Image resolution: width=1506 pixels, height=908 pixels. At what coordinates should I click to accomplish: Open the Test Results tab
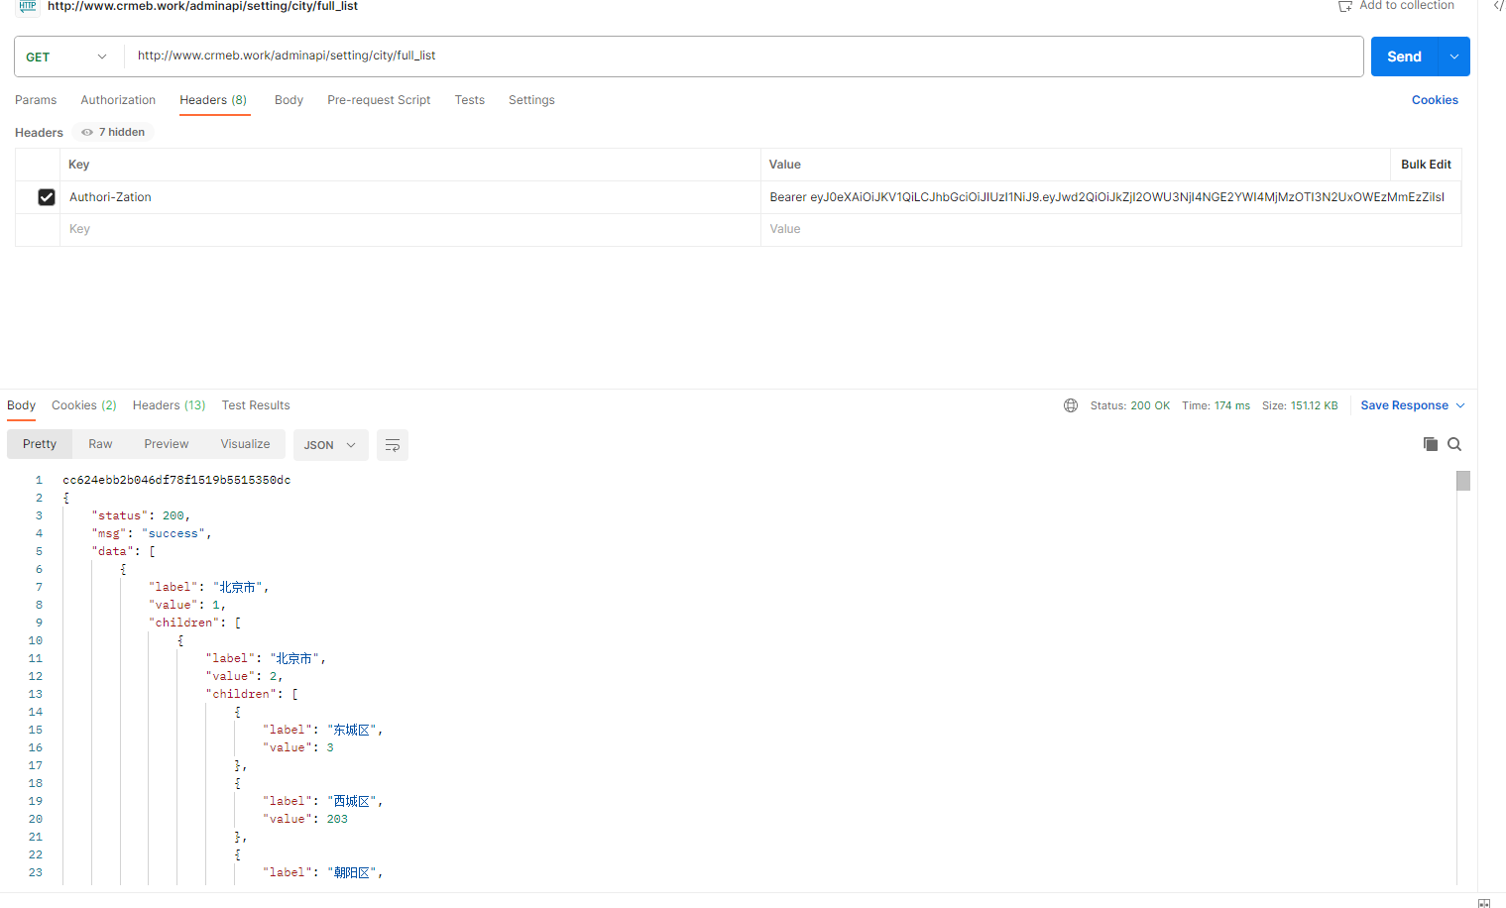[256, 405]
